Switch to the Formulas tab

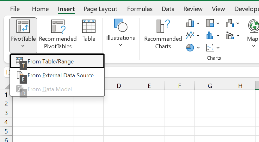point(139,9)
